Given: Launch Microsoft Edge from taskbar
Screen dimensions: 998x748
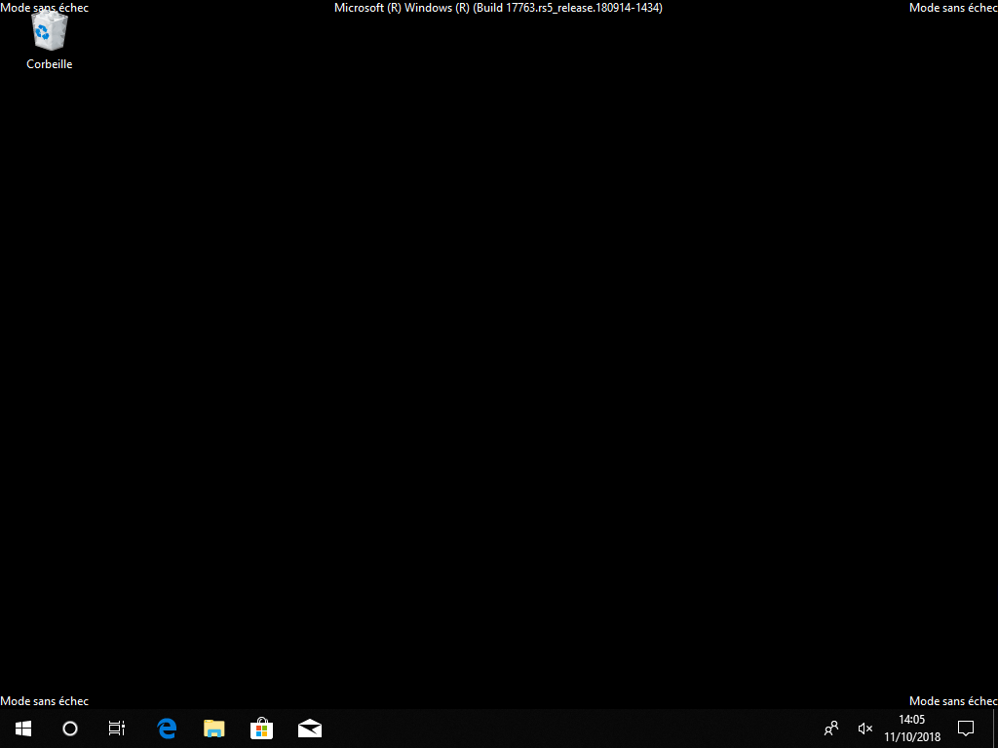Looking at the screenshot, I should pos(167,729).
